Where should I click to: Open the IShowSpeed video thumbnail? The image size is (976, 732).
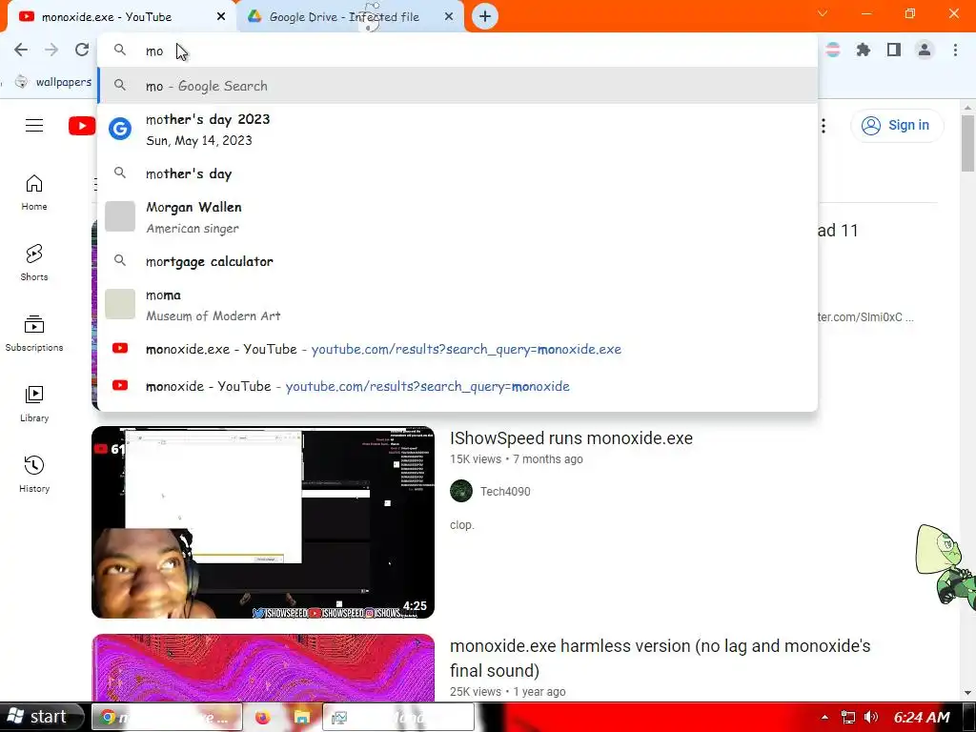click(x=263, y=522)
